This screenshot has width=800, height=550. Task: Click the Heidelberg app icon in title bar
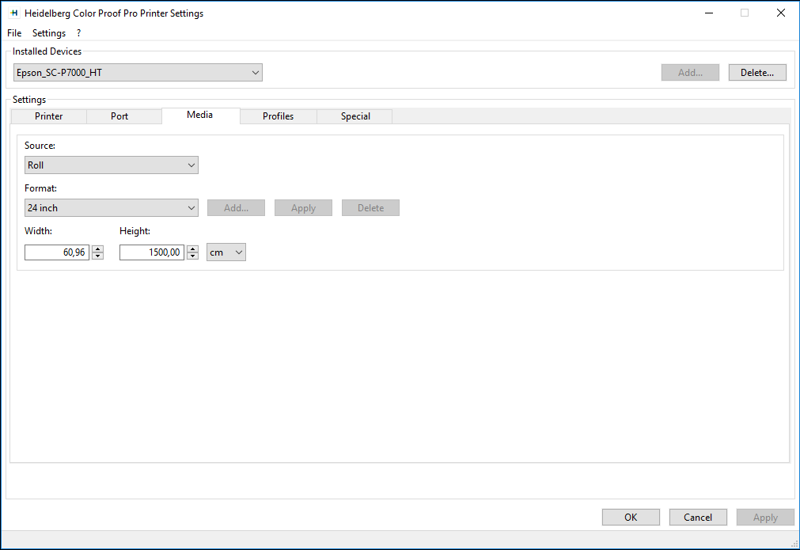click(14, 13)
